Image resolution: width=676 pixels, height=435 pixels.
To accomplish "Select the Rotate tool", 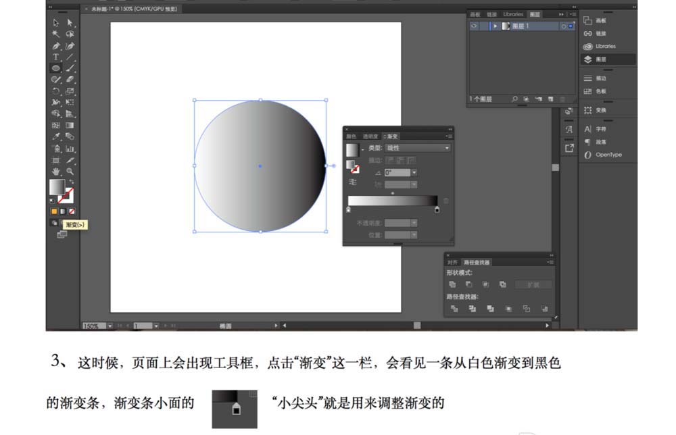I will point(56,91).
